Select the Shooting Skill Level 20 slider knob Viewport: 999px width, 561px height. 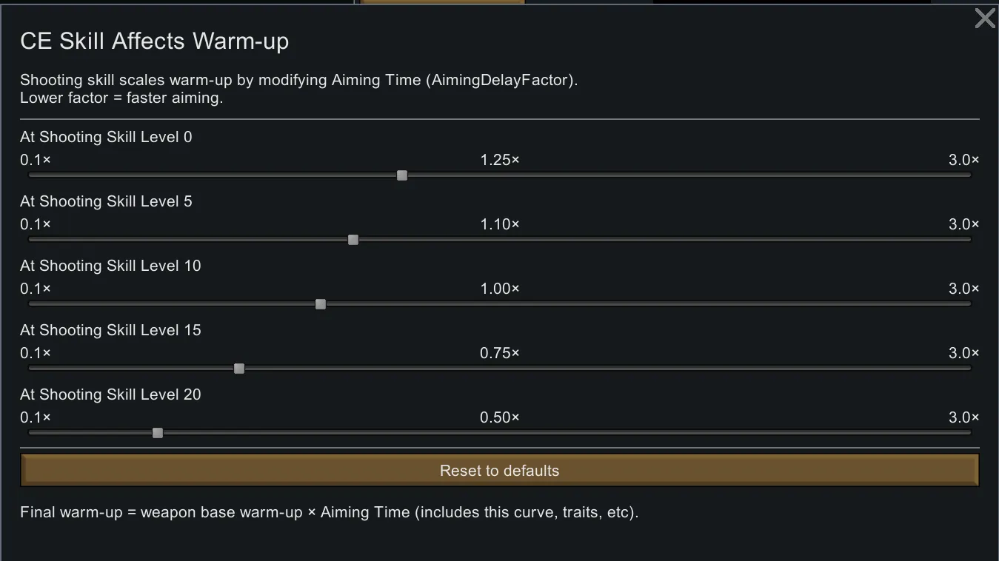pyautogui.click(x=158, y=433)
